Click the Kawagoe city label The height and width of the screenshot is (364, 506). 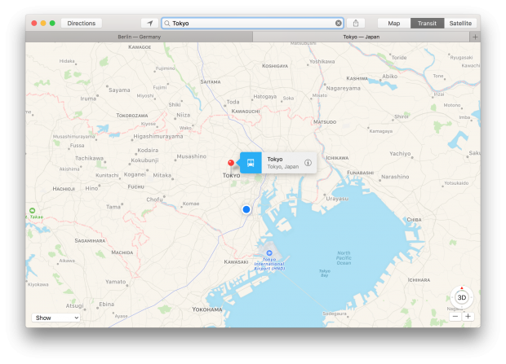point(140,47)
